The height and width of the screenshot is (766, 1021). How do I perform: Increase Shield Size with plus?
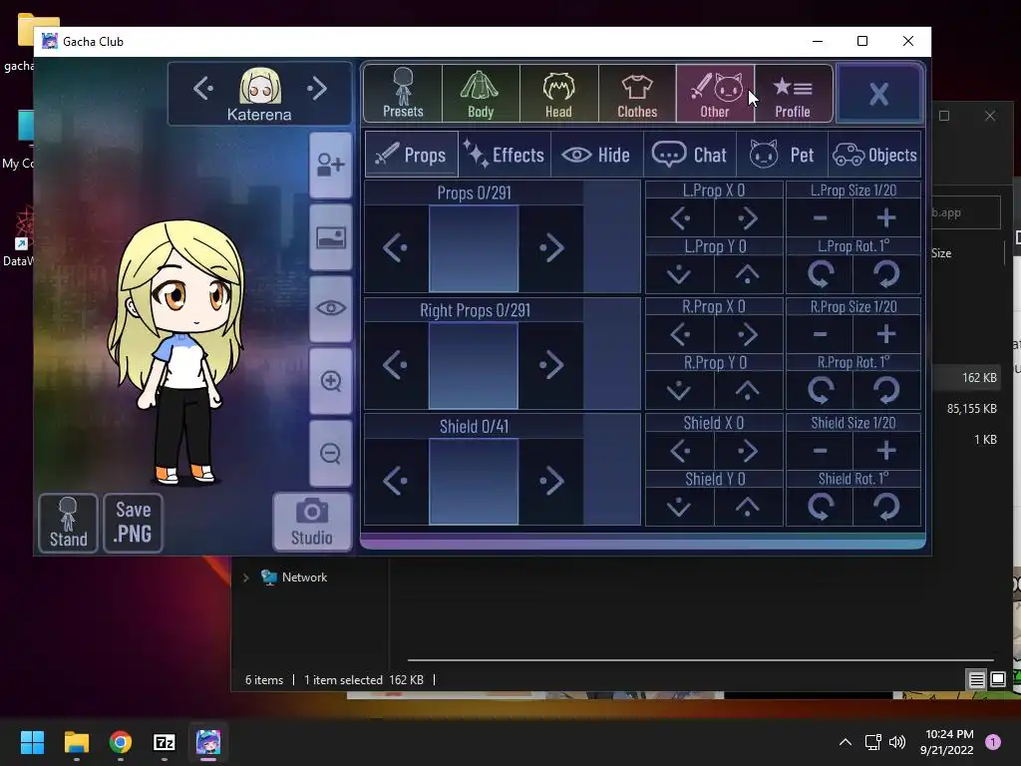pyautogui.click(x=886, y=451)
